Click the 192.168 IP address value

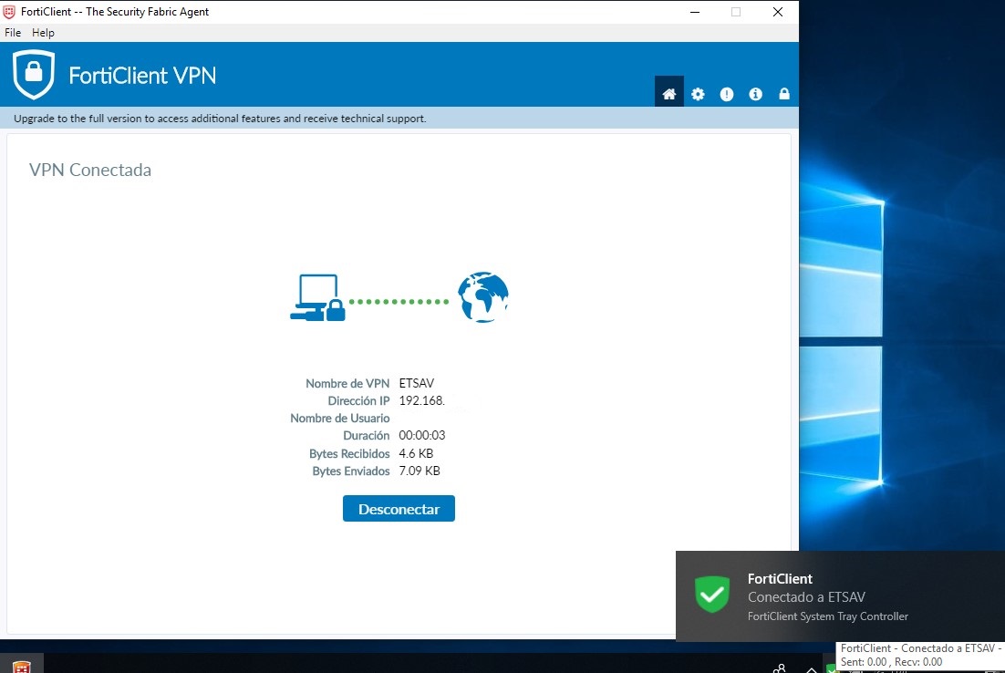click(421, 400)
